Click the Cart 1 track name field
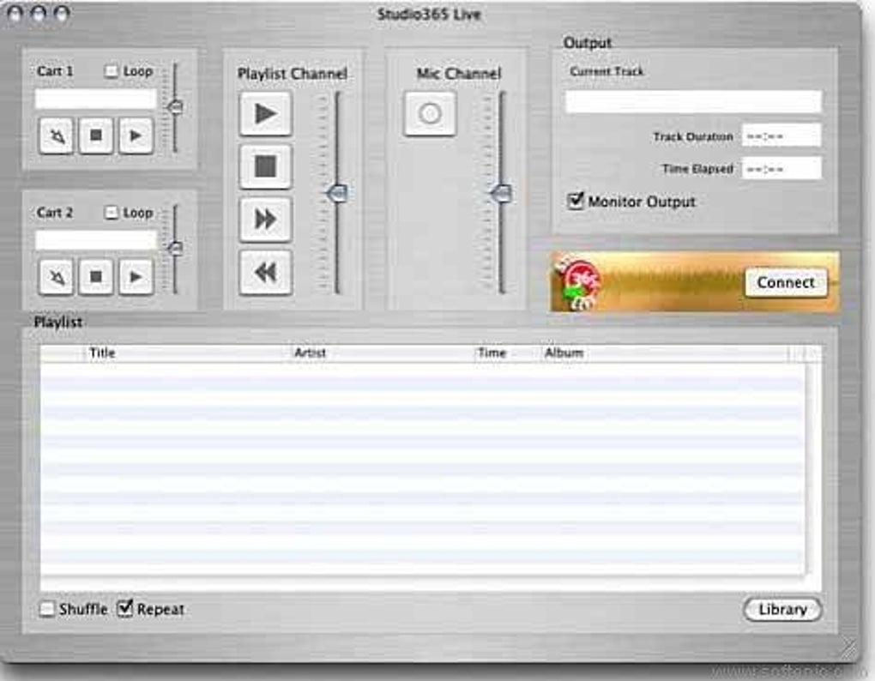875x681 pixels. coord(96,99)
